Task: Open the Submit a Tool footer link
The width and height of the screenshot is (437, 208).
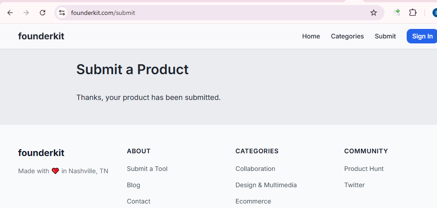Action: click(147, 169)
